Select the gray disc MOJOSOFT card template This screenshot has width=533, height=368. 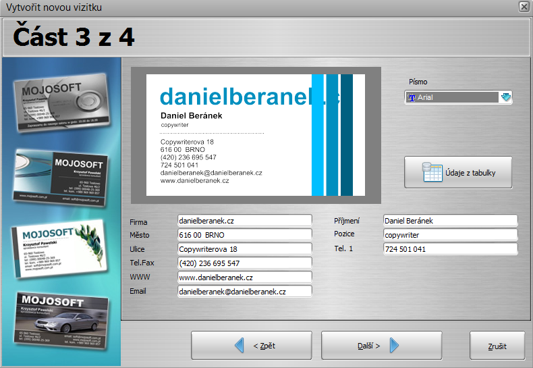(x=62, y=102)
